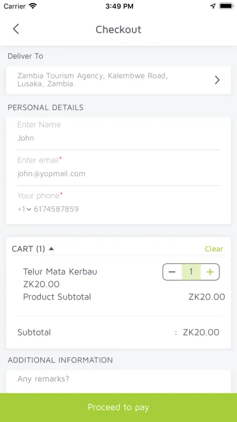Proceed to pay for the order
The image size is (237, 422).
click(x=118, y=407)
